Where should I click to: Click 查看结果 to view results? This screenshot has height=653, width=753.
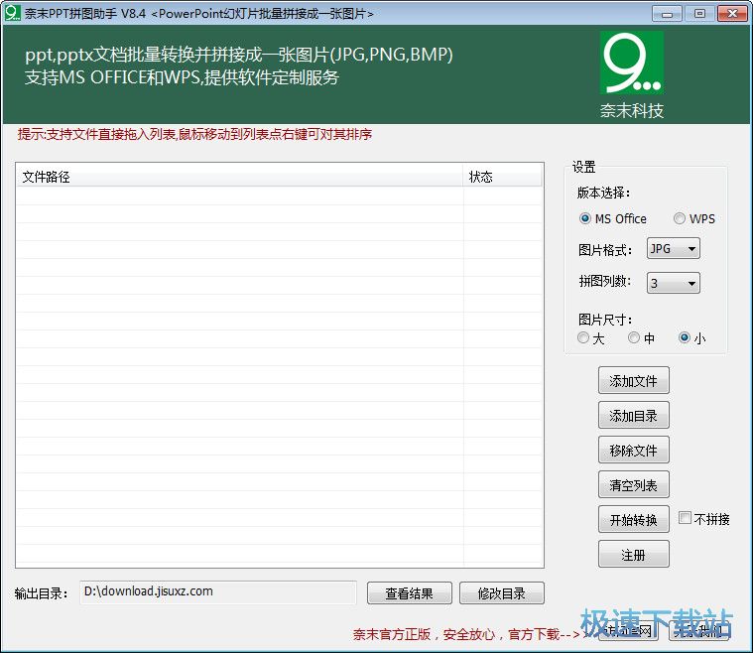[x=409, y=593]
